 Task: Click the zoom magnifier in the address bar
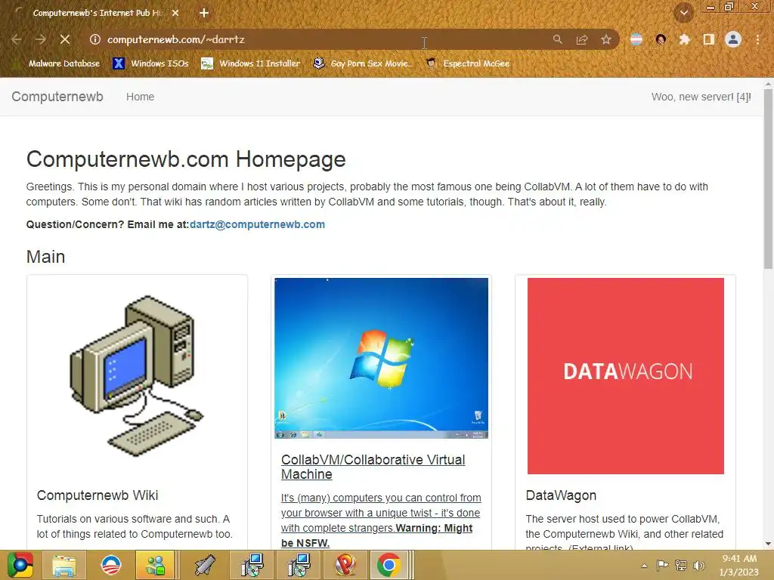click(x=557, y=39)
